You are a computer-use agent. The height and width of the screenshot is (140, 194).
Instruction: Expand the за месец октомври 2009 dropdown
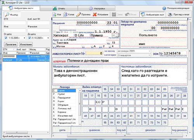[149, 51]
